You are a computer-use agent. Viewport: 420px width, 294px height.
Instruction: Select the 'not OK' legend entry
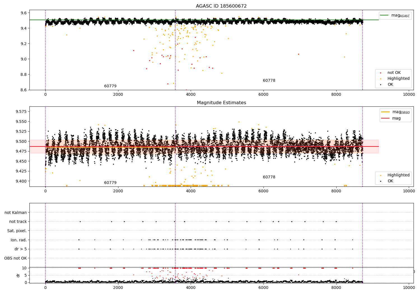(x=394, y=73)
